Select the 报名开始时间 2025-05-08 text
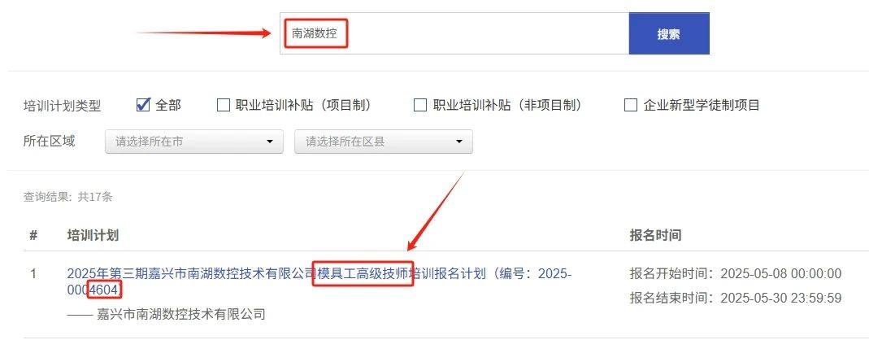The image size is (869, 340). point(736,273)
